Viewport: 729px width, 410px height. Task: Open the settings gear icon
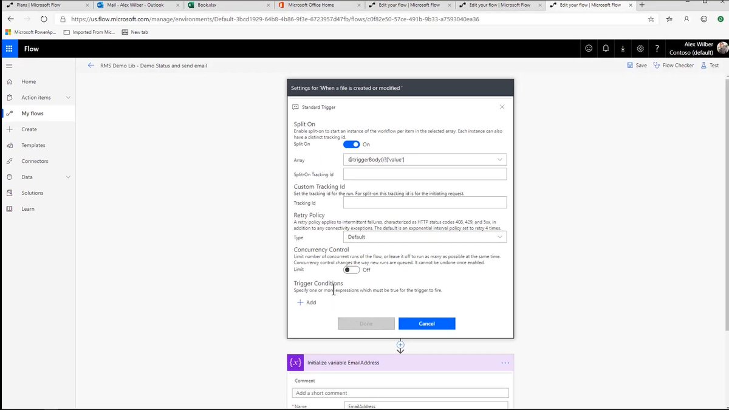click(640, 49)
